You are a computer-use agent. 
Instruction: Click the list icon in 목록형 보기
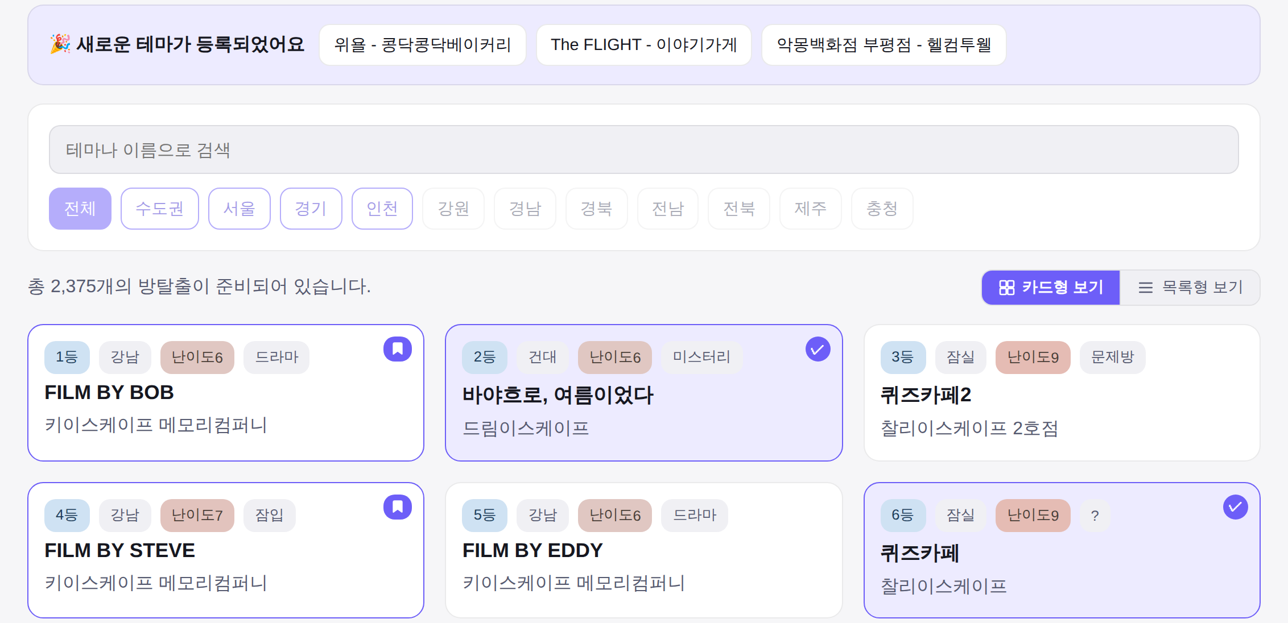(1145, 288)
